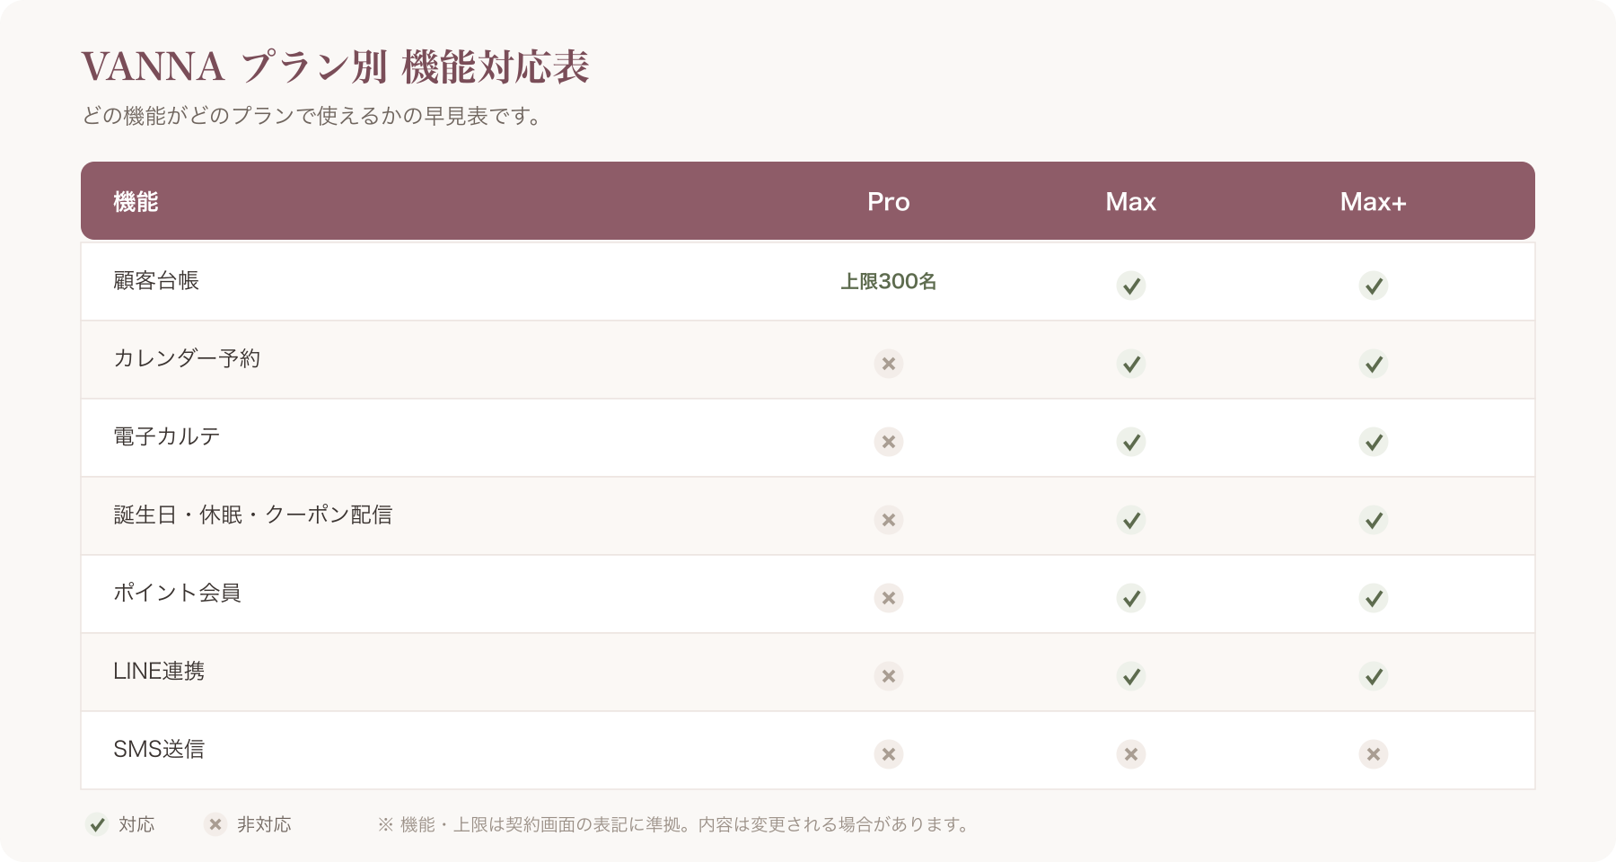Click the Pro cross icon for LINE連携
1616x862 pixels.
click(x=889, y=676)
